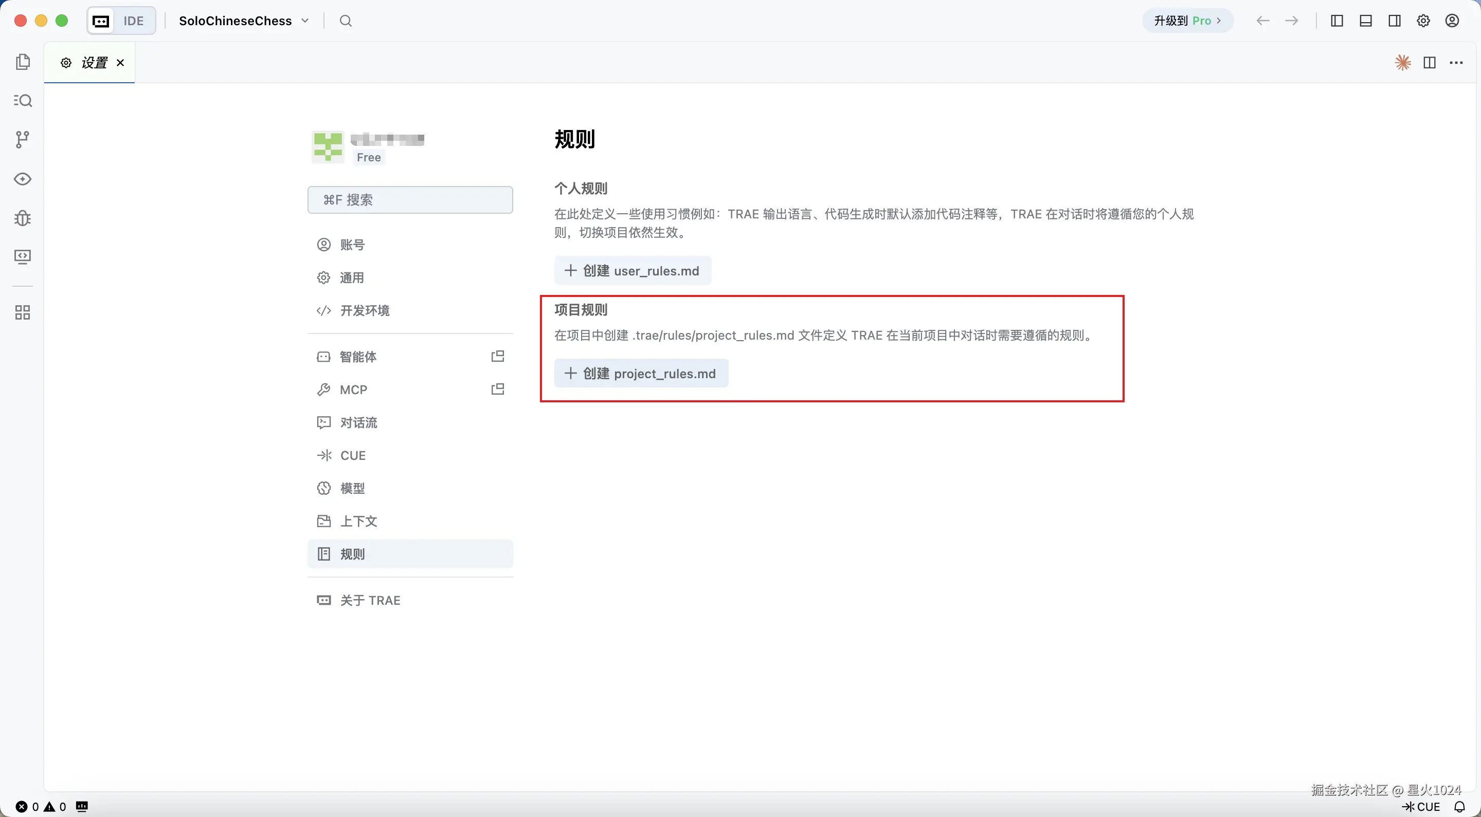Toggle the right secondary sidebar layout
1481x817 pixels.
click(x=1395, y=21)
